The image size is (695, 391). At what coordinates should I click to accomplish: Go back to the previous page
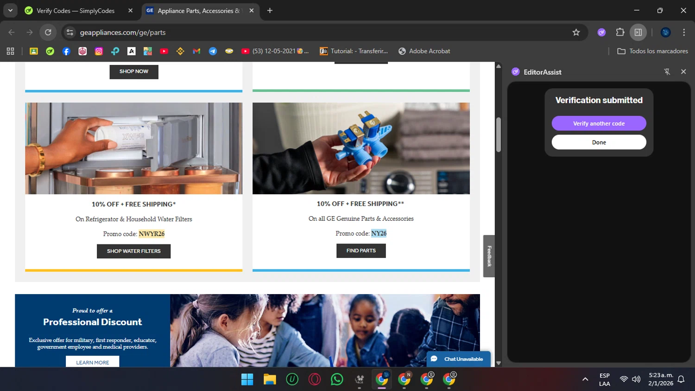pyautogui.click(x=12, y=32)
